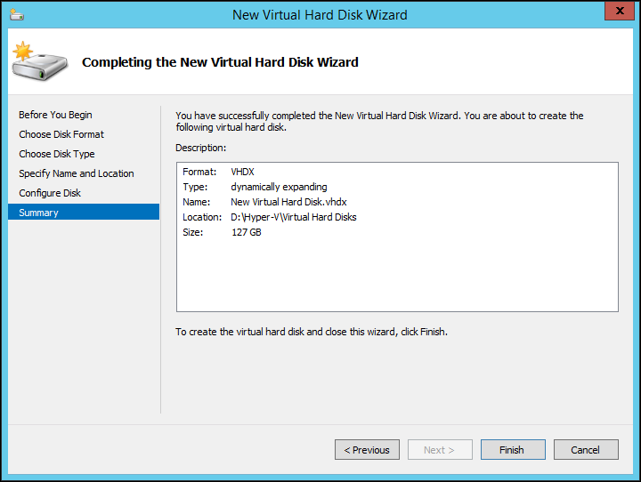Select Specify Name and Location step
Screen dimensions: 641x482
click(77, 173)
